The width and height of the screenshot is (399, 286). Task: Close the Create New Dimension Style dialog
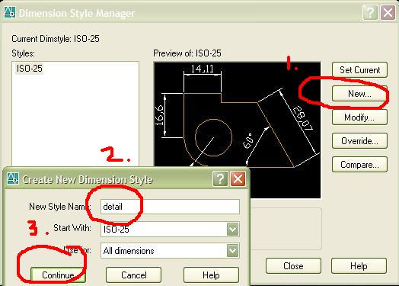238,178
